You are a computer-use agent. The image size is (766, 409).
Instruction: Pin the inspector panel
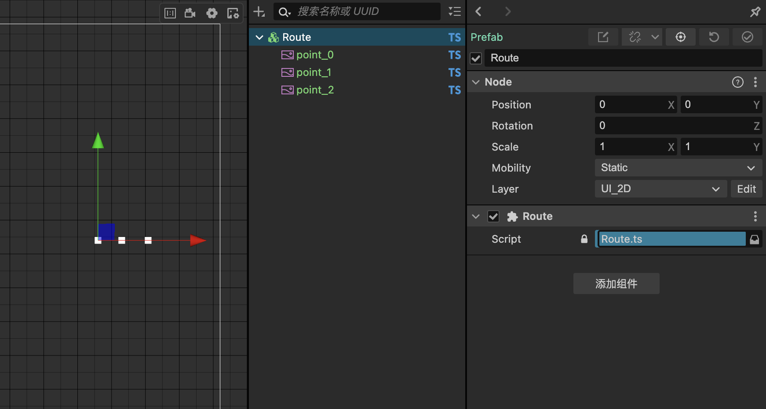coord(755,12)
